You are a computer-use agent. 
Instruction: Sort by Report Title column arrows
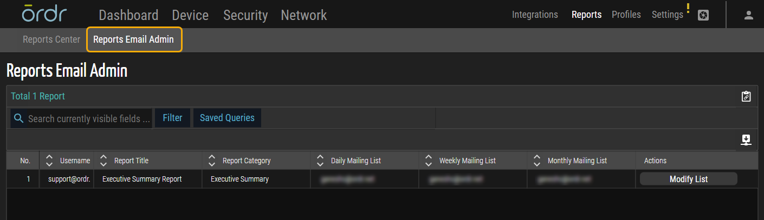103,161
